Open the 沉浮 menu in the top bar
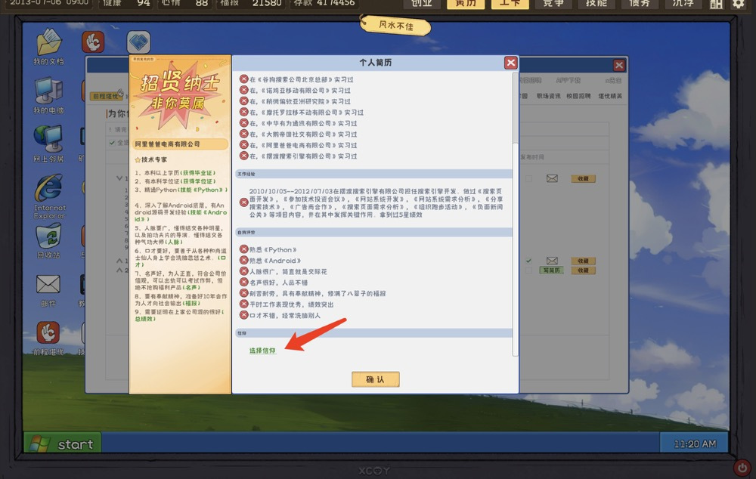This screenshot has width=756, height=479. (683, 4)
